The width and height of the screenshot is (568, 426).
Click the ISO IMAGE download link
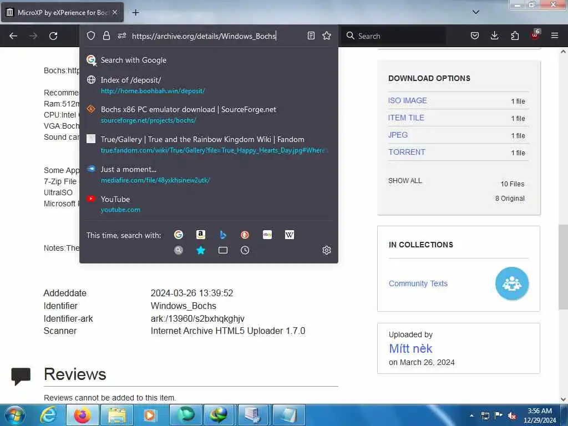(408, 101)
